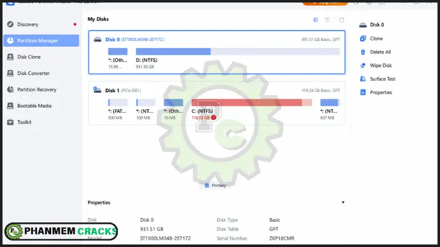Select Disk 1 PCIe SSD header
Viewport: 440px width, 247px height.
(x=117, y=90)
